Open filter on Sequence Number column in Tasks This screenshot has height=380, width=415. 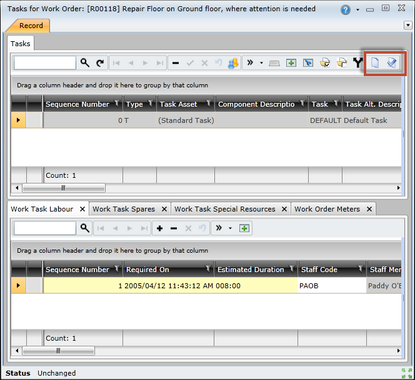click(x=116, y=104)
